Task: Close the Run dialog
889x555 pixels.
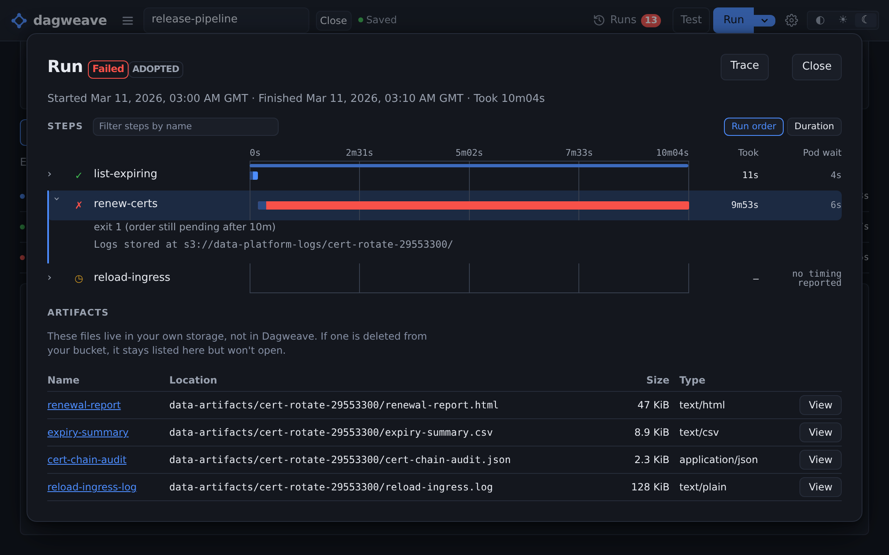Action: point(816,66)
